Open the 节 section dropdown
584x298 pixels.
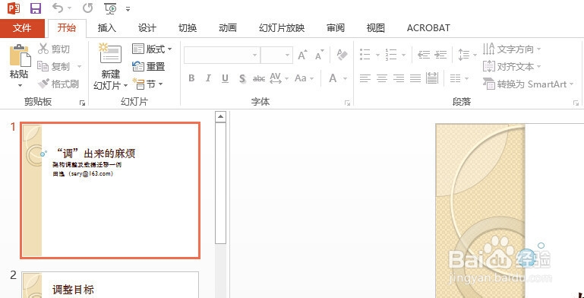point(148,84)
